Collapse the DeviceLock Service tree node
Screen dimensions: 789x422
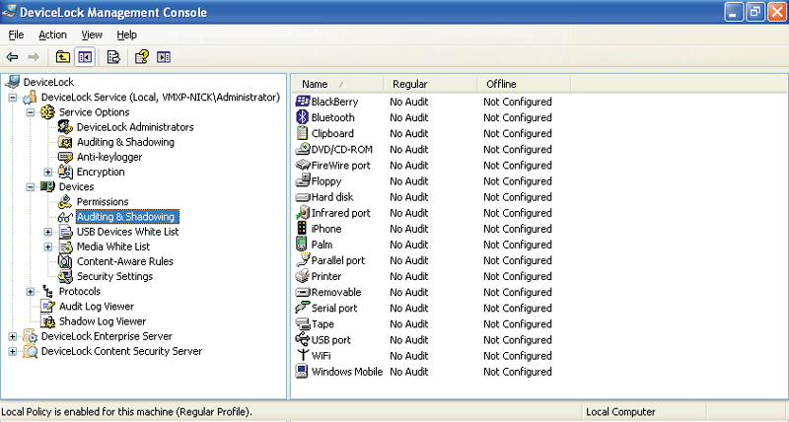13,98
